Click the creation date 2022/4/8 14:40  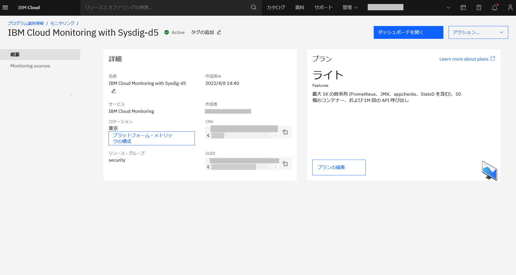tap(222, 83)
